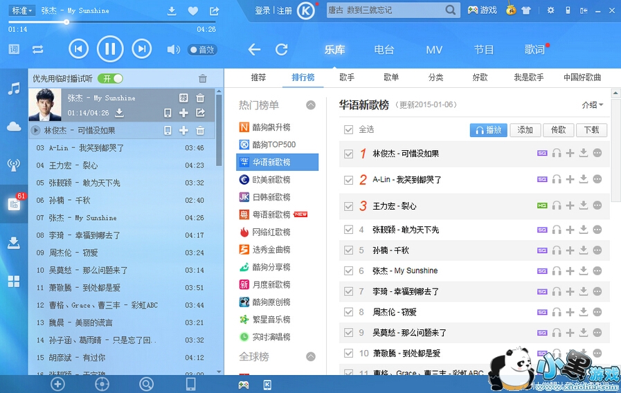Uncheck the checkbox for 张靓颖 - 敢为天下先
The height and width of the screenshot is (393, 621).
[x=348, y=230]
